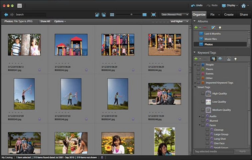Screen dimensions: 252x160
Task: Adjust the thumbnail size slider handle
Action: pos(131,15)
